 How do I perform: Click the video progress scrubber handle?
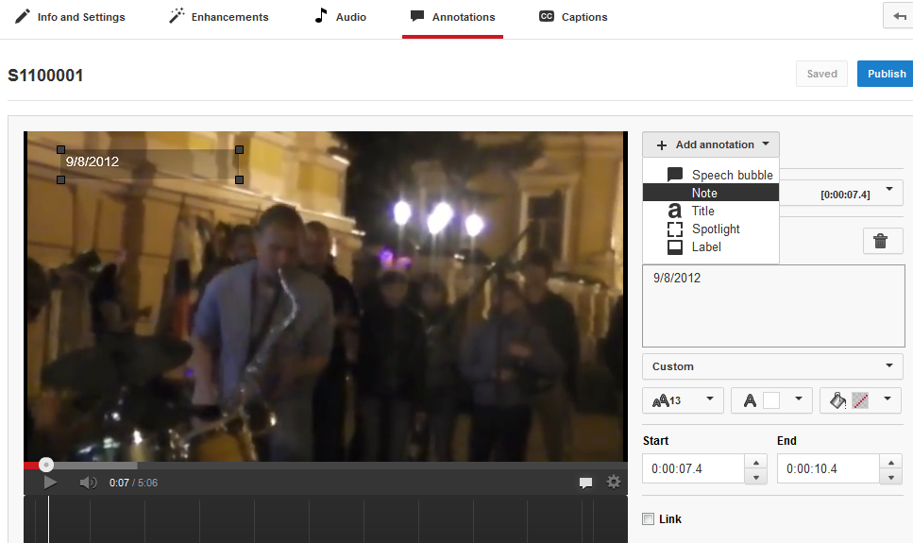pos(46,465)
